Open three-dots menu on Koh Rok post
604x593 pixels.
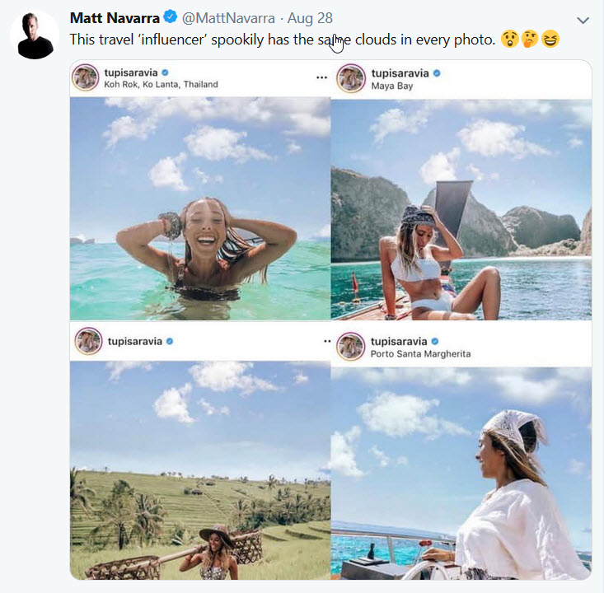(x=321, y=77)
